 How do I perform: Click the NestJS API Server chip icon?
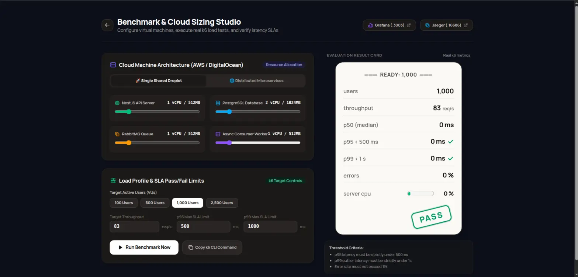117,103
